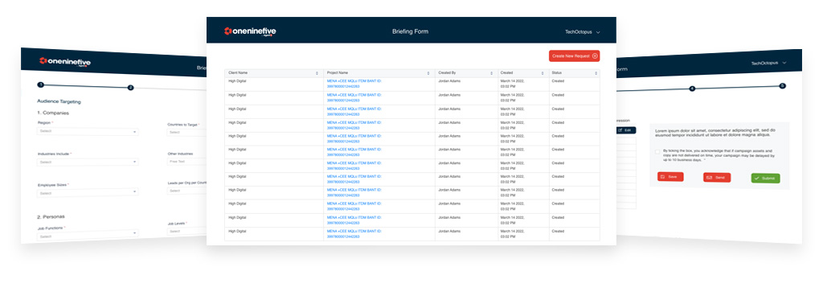Click the green Submit button
The height and width of the screenshot is (296, 823).
pos(765,179)
